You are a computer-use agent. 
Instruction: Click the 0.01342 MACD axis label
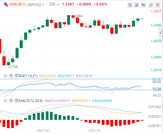pyautogui.click(x=155, y=107)
